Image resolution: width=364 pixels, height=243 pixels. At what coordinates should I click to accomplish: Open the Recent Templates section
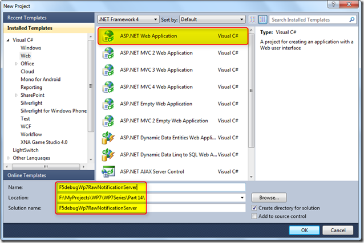pyautogui.click(x=48, y=18)
